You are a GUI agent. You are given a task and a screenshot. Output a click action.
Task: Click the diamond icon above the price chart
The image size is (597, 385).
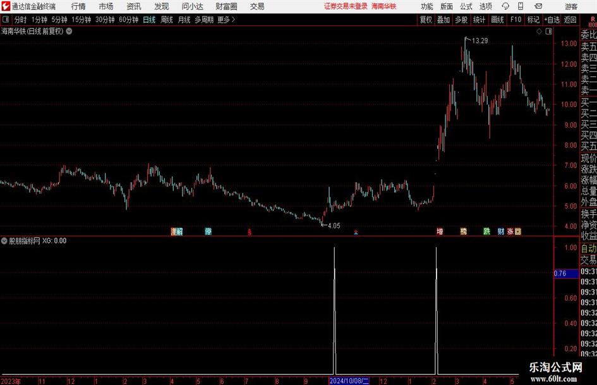[539, 32]
